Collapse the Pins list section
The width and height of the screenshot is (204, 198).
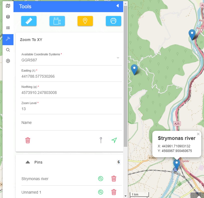tap(28, 162)
